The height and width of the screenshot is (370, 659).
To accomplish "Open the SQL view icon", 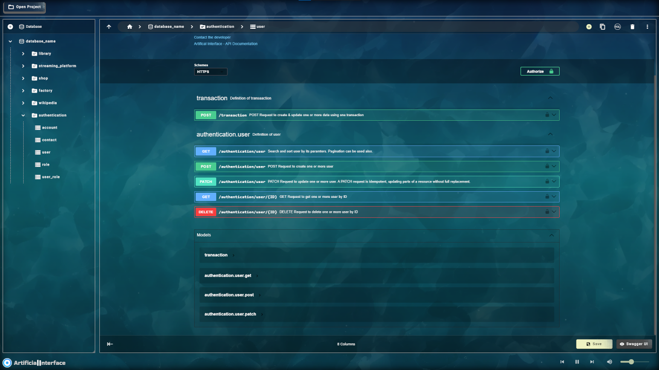I will [x=617, y=27].
